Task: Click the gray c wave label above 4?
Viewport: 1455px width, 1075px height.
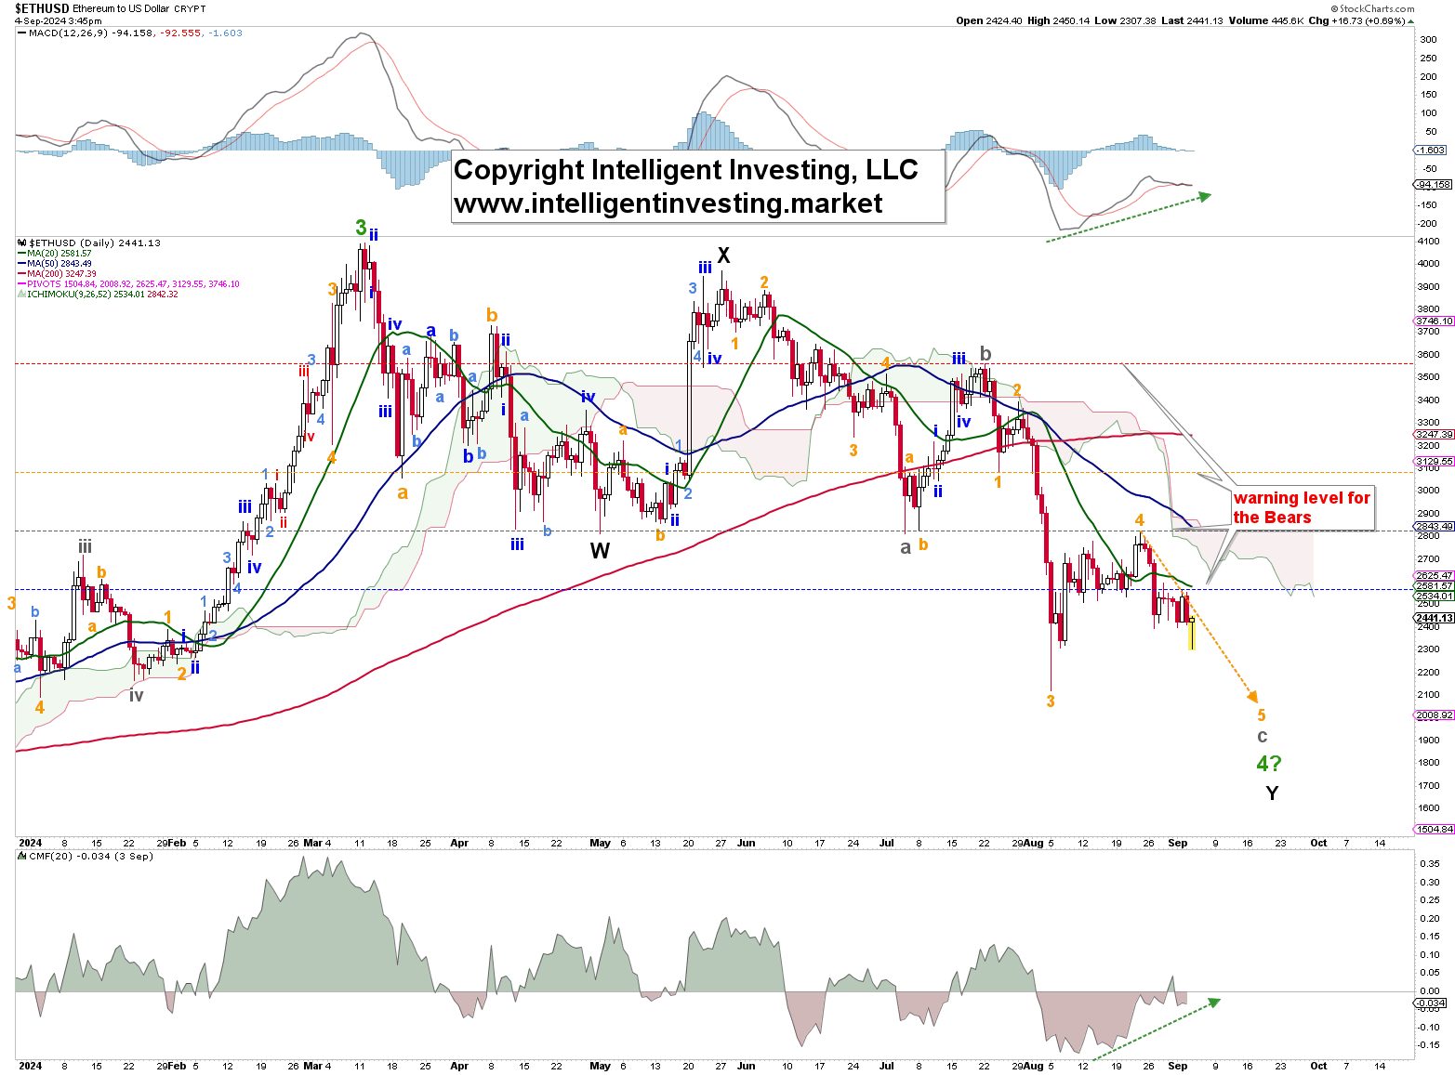Action: click(x=1263, y=737)
